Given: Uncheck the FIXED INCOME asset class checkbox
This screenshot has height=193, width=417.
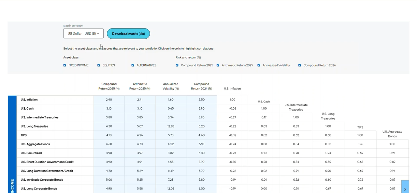Looking at the screenshot, I should point(65,65).
